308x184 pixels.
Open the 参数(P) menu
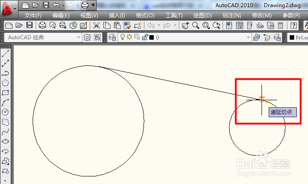coord(291,15)
